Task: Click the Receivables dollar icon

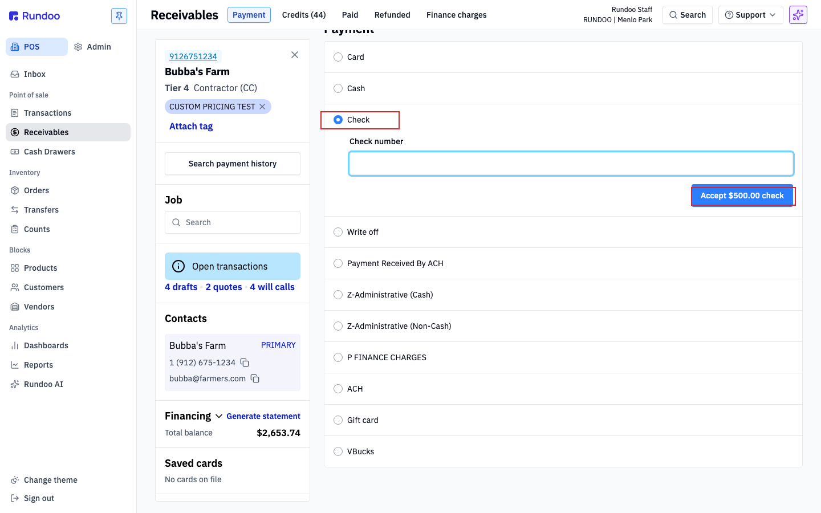Action: pyautogui.click(x=15, y=132)
